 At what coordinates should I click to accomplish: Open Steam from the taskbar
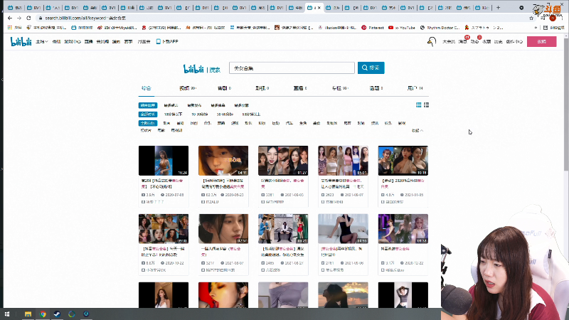pos(57,314)
